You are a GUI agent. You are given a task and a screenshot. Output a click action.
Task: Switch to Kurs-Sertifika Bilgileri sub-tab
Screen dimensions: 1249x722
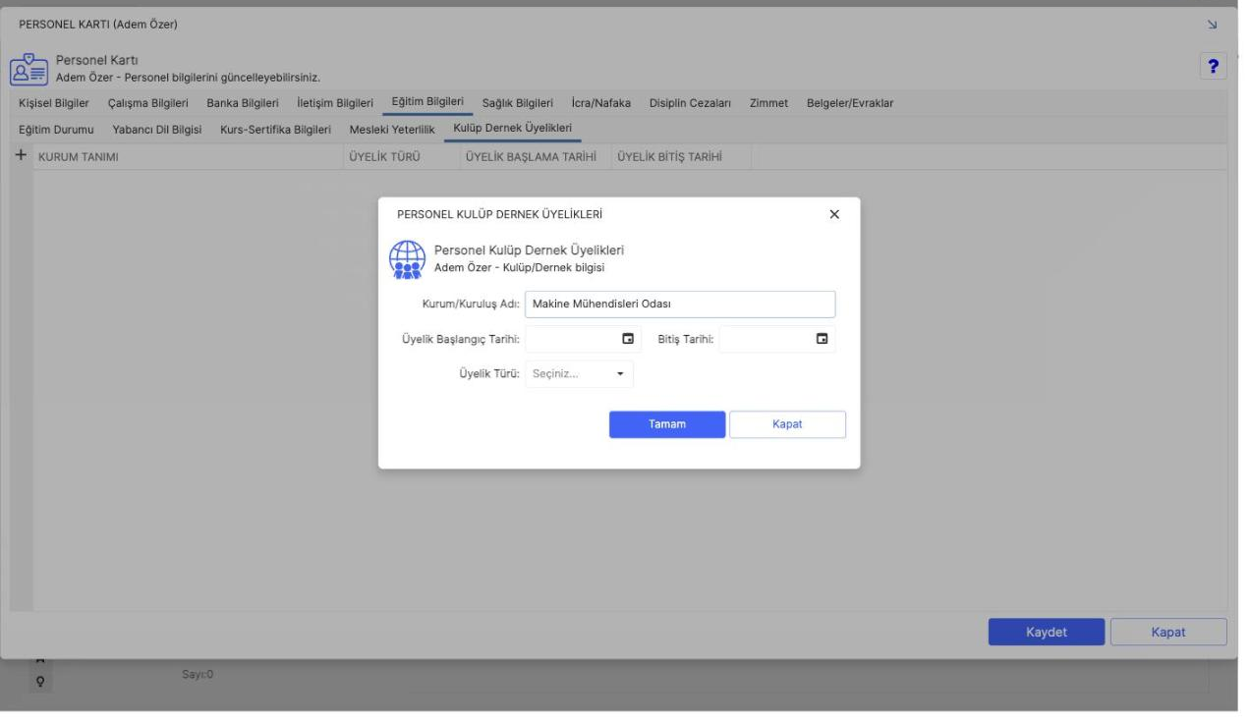click(276, 131)
